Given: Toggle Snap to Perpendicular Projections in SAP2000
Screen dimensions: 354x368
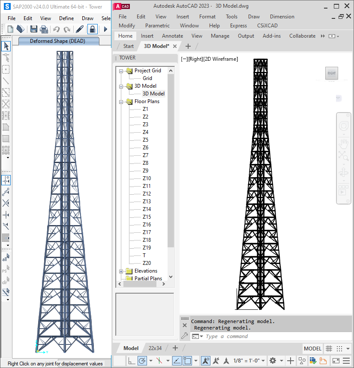Looking at the screenshot, I should [6, 215].
